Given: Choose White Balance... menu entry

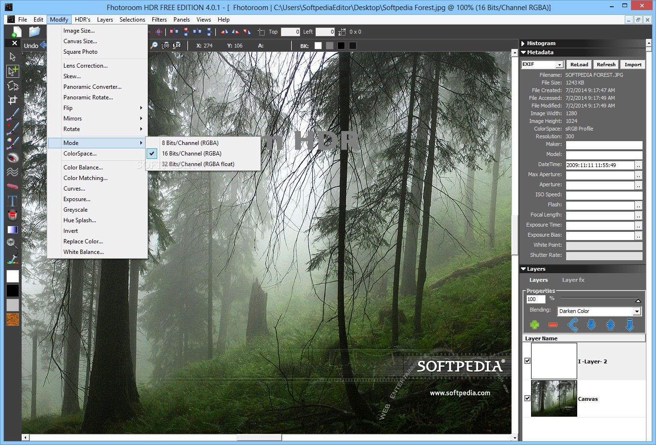Looking at the screenshot, I should (x=98, y=252).
